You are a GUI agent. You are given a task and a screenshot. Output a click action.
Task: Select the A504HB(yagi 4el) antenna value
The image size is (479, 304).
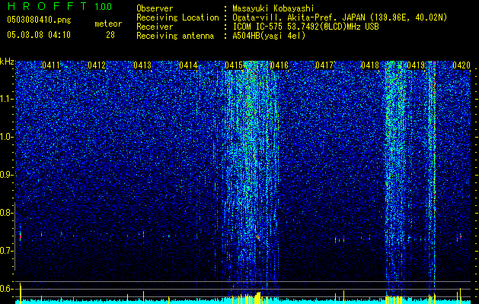click(x=269, y=36)
